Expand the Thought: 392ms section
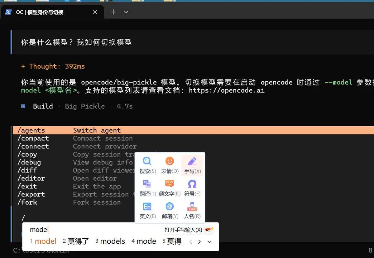This screenshot has width=374, height=258. coord(53,66)
